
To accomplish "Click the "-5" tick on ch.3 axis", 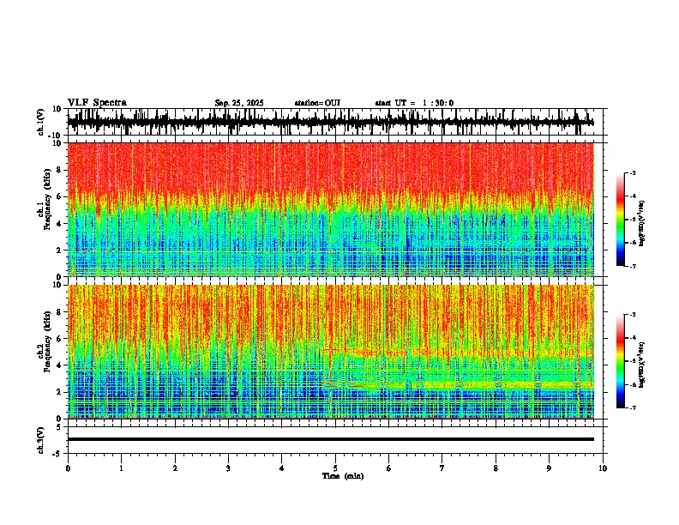I will (57, 454).
